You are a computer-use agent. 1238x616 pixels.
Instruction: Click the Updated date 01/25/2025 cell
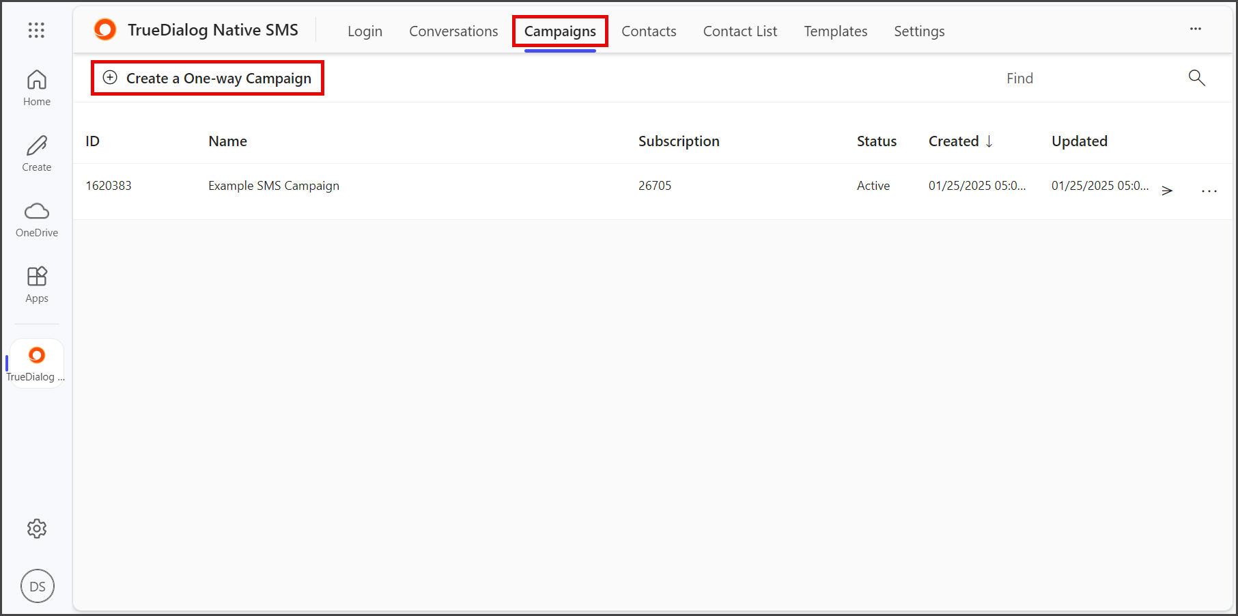(1100, 186)
